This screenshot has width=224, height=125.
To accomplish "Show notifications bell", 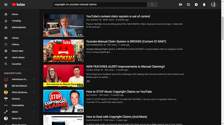I will coord(204,4).
